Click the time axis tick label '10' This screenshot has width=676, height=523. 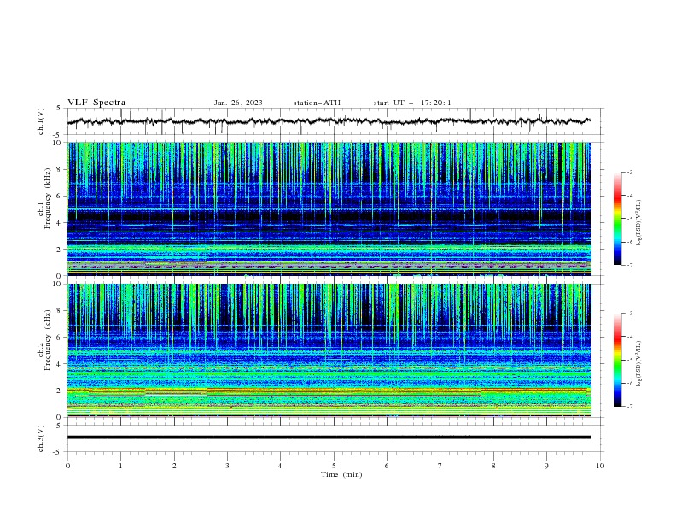pos(600,466)
